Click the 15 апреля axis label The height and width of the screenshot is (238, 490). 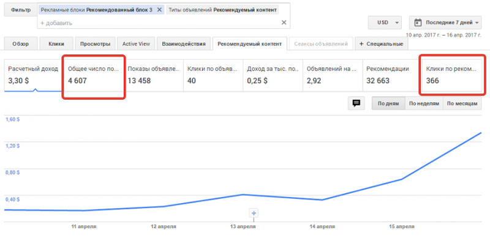tap(402, 226)
